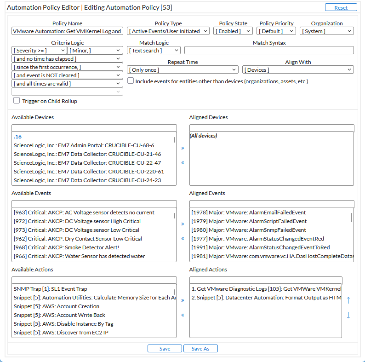Remove selected event from Aligned Events
The image size is (365, 362).
point(182,239)
